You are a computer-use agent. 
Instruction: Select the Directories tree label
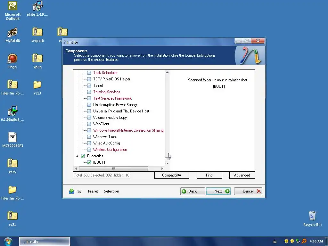point(95,156)
